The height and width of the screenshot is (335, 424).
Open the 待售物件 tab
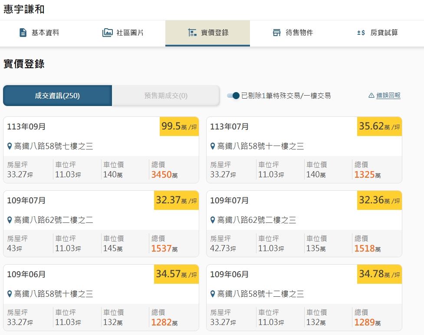tap(293, 33)
